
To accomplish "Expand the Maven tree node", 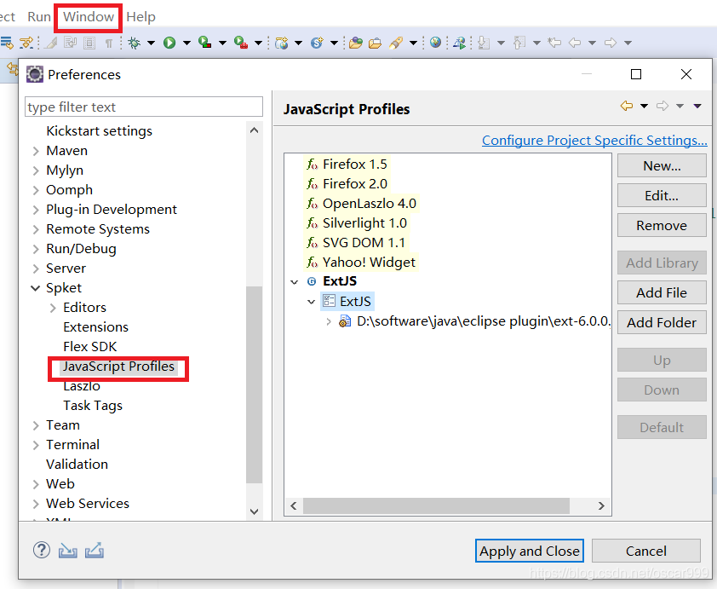I will (x=36, y=151).
